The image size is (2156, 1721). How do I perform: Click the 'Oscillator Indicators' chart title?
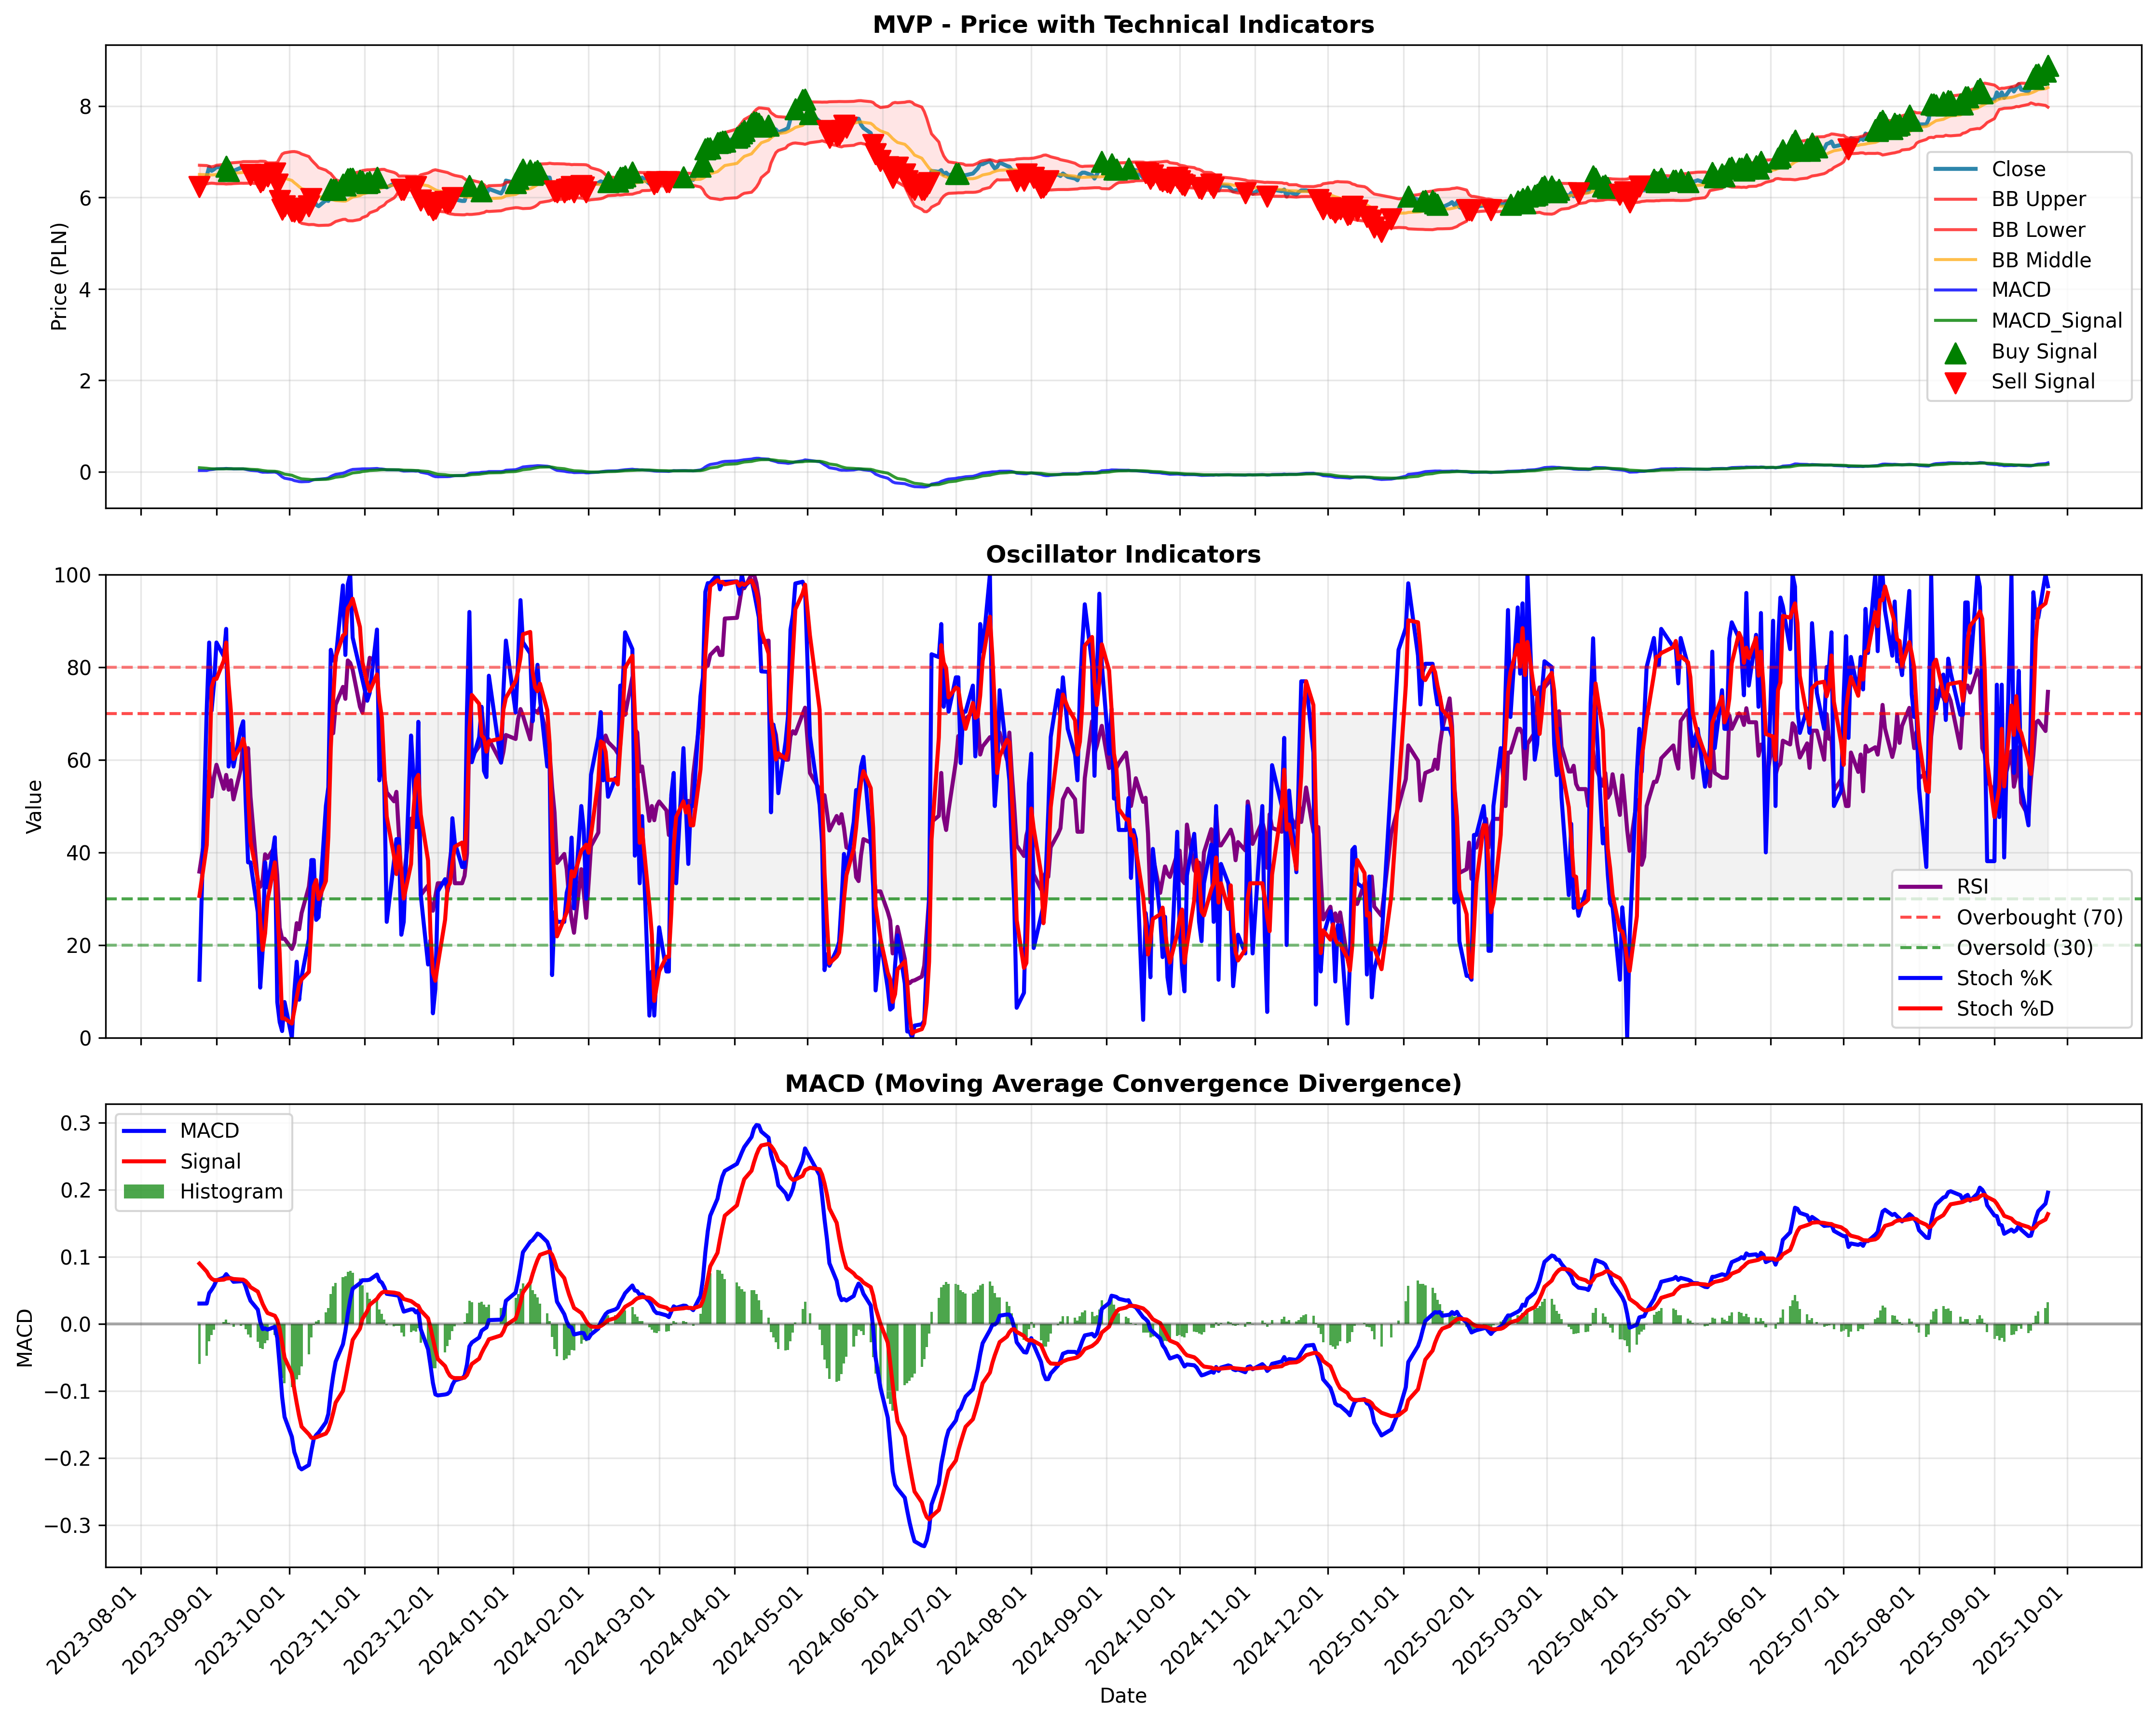1123,554
